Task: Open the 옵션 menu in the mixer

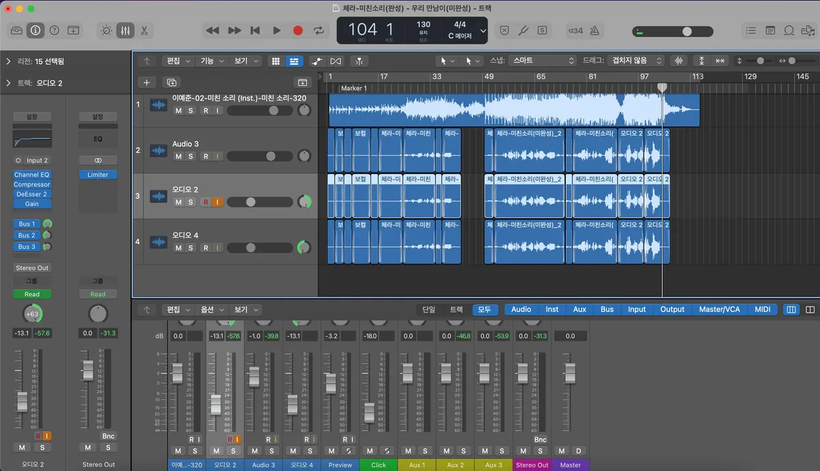Action: click(x=210, y=309)
